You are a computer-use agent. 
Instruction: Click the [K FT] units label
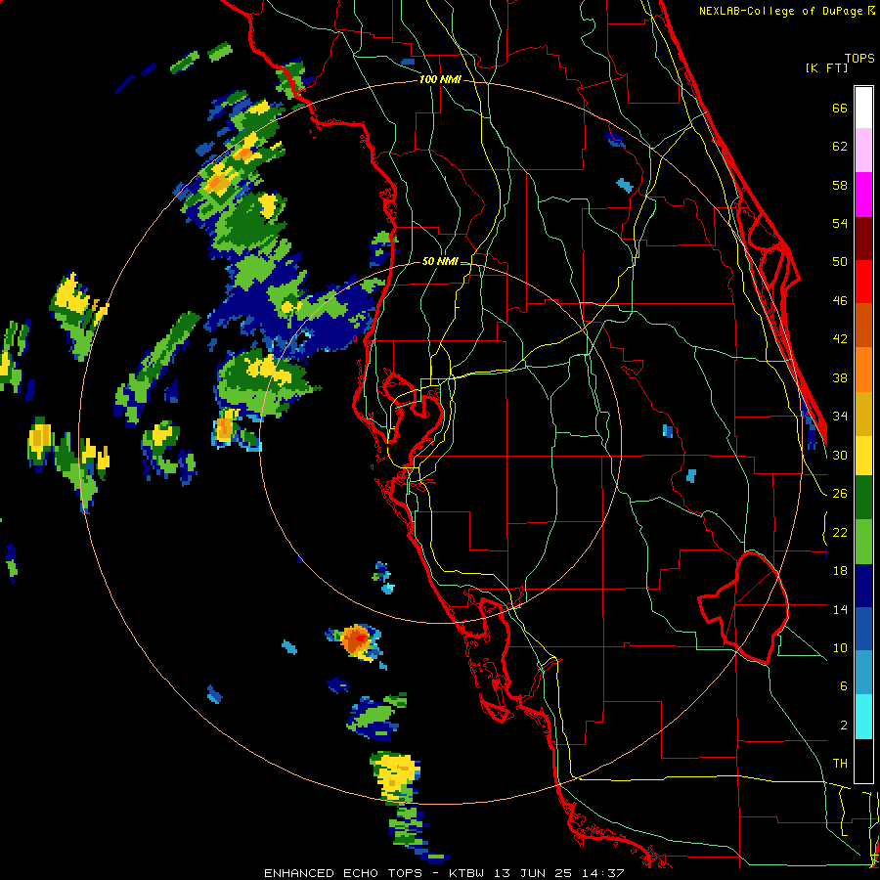tap(826, 67)
